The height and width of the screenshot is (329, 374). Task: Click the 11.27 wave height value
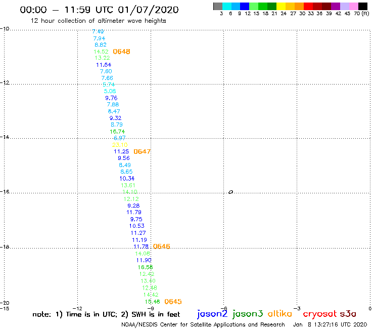pos(138,233)
